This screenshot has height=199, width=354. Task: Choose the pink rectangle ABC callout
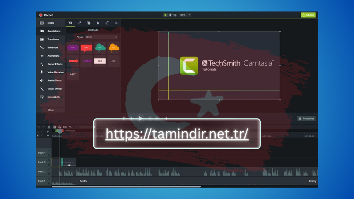[100, 61]
